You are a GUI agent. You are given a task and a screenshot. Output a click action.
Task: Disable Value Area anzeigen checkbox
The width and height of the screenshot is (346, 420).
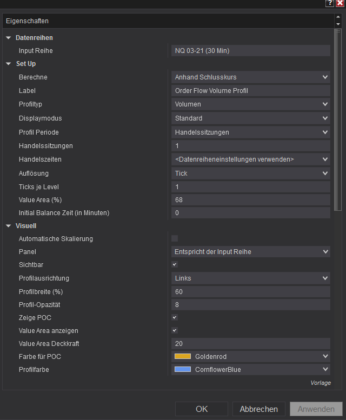tap(175, 330)
